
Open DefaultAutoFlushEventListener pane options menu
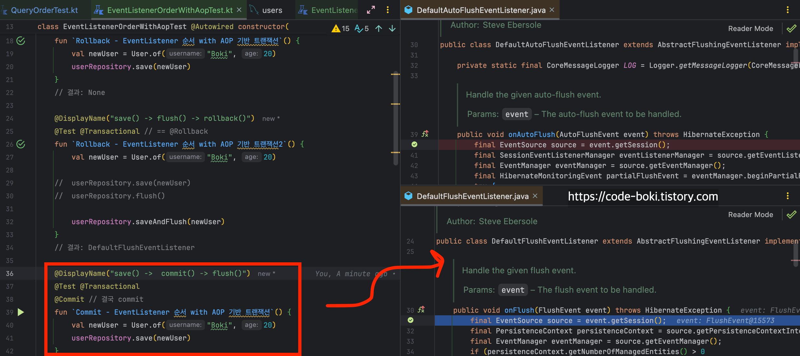[787, 10]
